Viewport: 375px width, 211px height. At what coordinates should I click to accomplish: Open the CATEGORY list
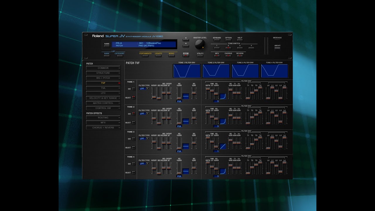(120, 56)
